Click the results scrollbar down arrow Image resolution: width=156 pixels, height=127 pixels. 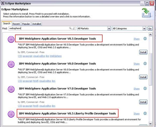150,124
